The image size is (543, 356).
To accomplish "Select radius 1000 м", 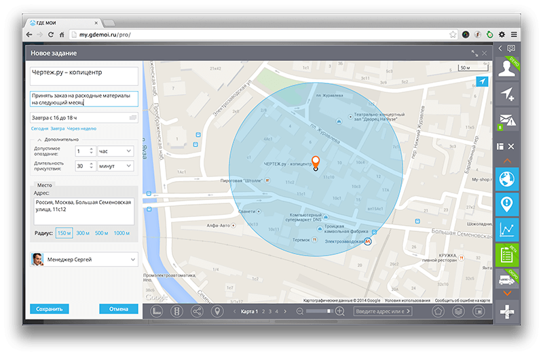I will coord(121,233).
